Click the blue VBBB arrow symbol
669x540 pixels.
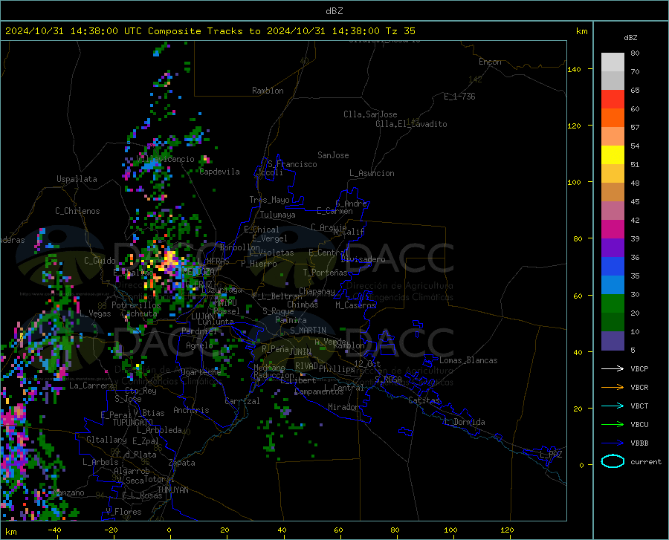613,443
